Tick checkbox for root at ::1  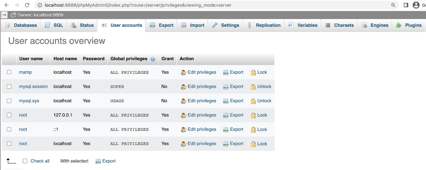coord(9,129)
